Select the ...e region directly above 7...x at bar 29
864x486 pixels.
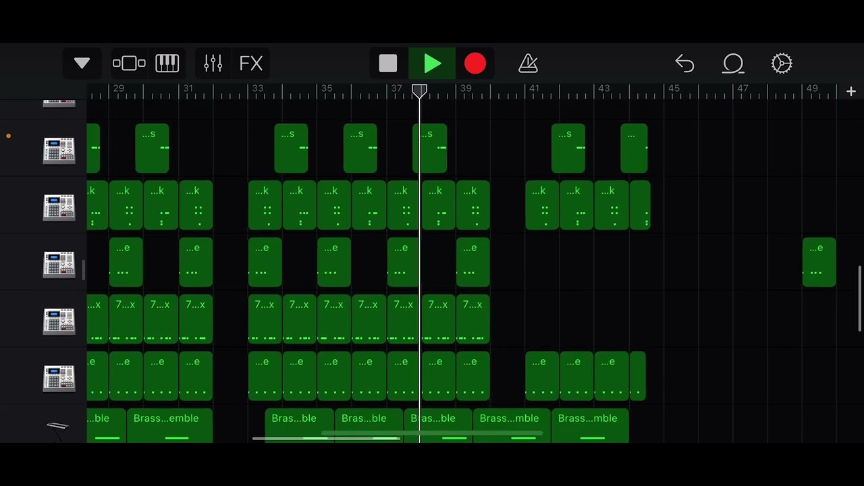click(126, 262)
